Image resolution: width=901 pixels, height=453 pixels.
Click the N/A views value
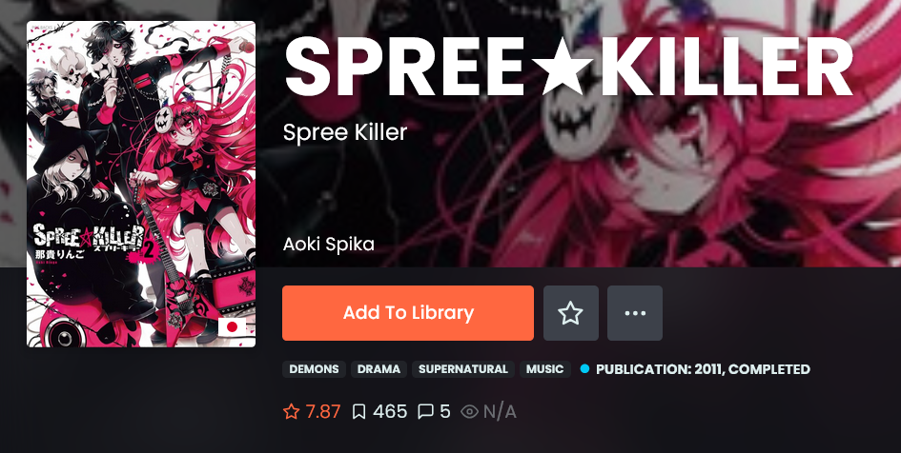500,412
